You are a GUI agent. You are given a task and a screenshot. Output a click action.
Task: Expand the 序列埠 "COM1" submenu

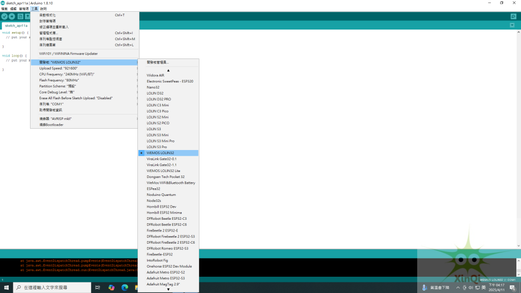84,104
